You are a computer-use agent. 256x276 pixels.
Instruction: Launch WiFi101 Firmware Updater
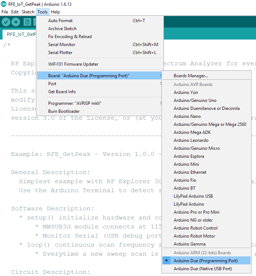(x=100, y=64)
